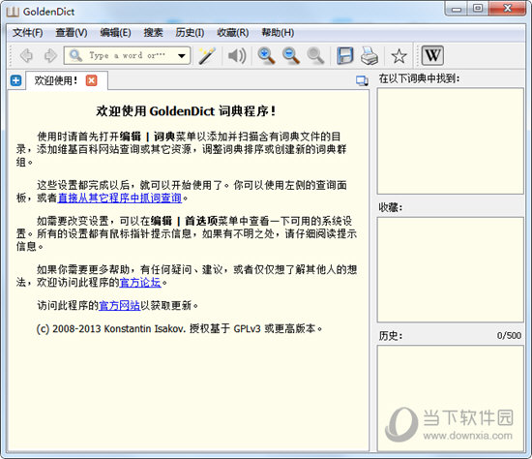
Task: Open the 收藏(R) menu
Action: pos(233,33)
